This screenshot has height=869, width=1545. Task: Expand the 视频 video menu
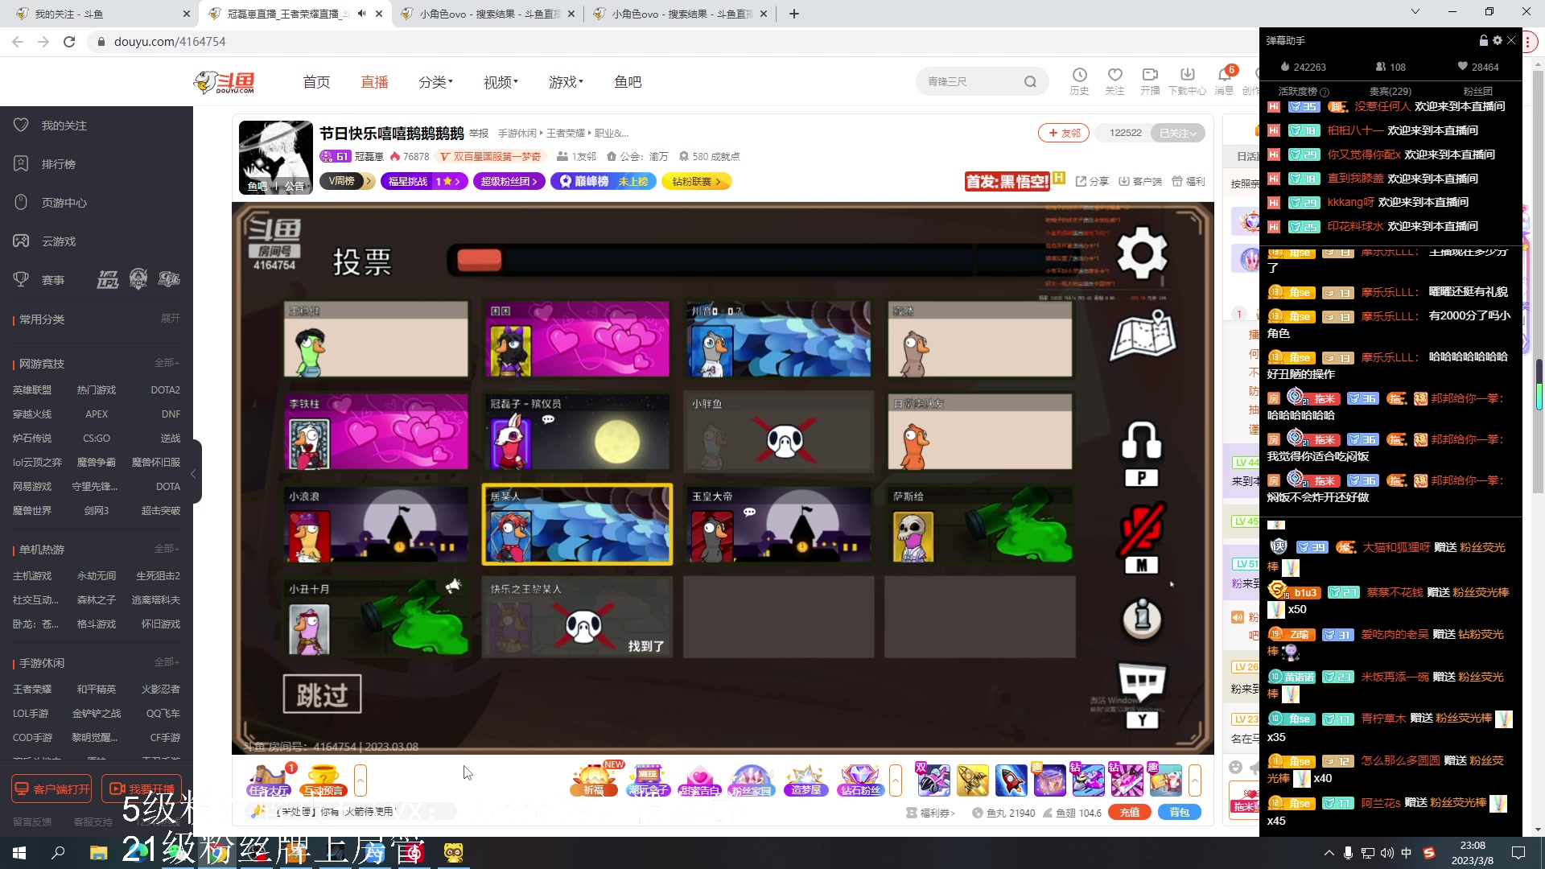[x=501, y=82]
